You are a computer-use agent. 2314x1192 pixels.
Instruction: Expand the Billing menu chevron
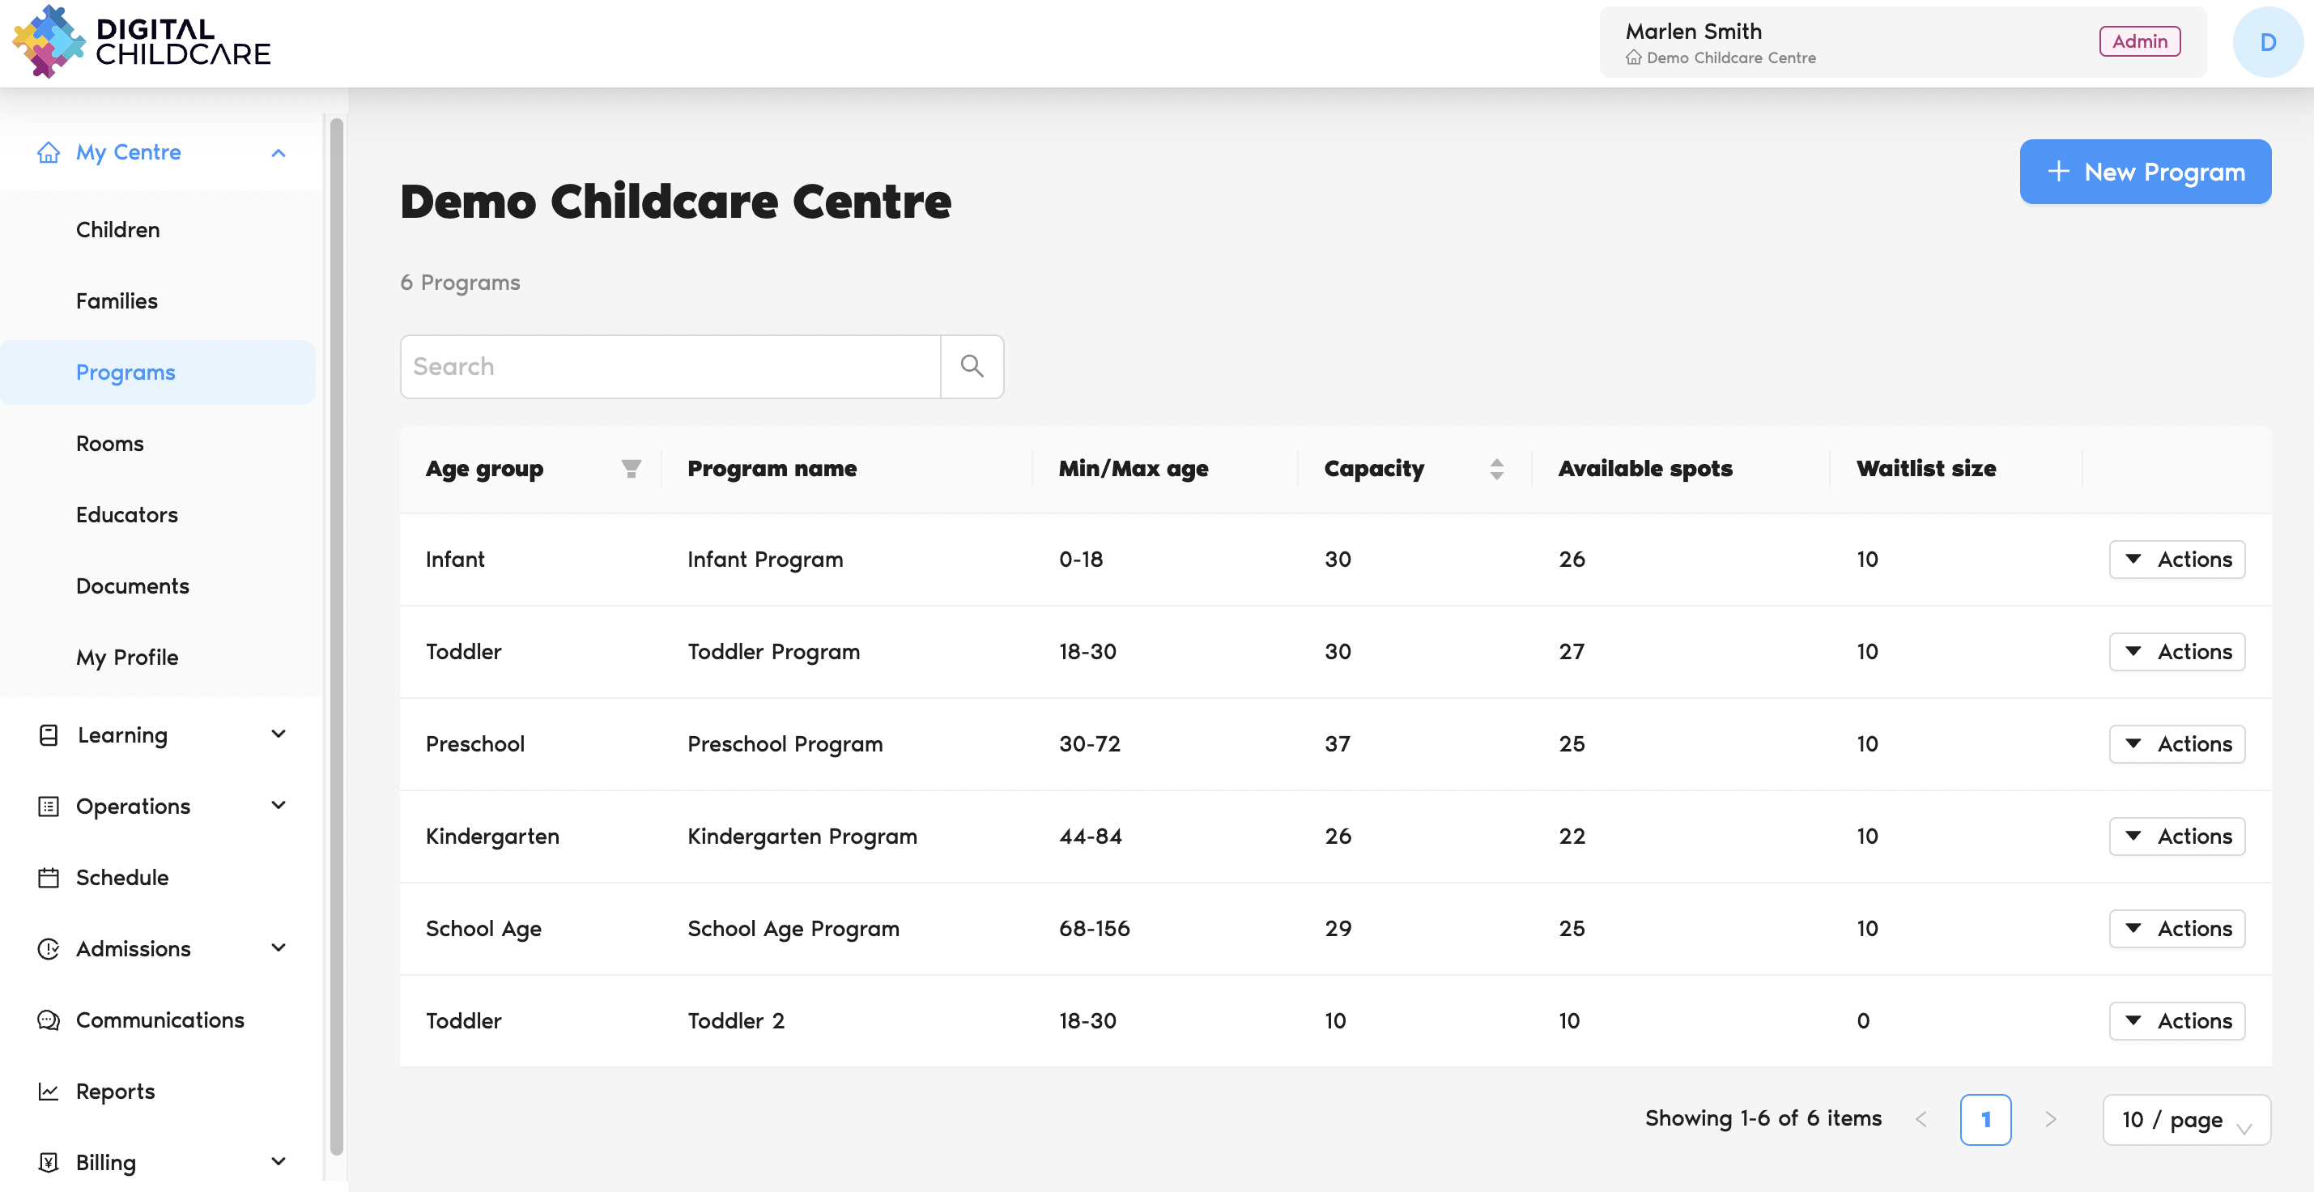pyautogui.click(x=279, y=1161)
